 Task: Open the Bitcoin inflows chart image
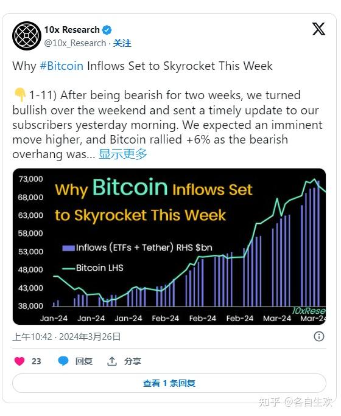[x=169, y=246]
